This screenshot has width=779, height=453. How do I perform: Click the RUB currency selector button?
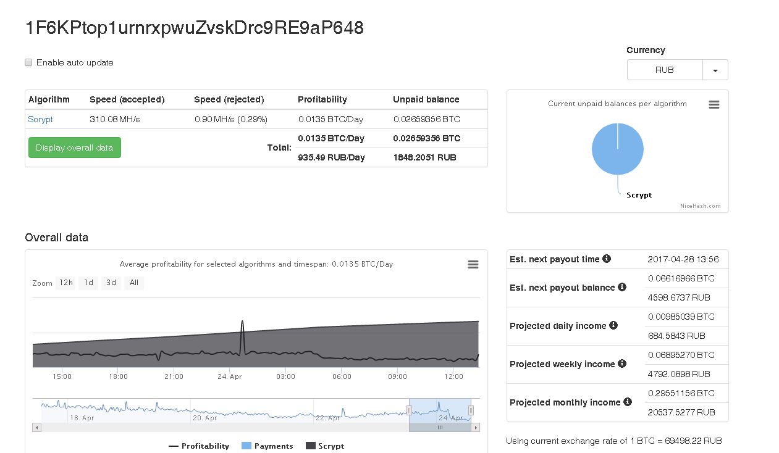point(665,70)
